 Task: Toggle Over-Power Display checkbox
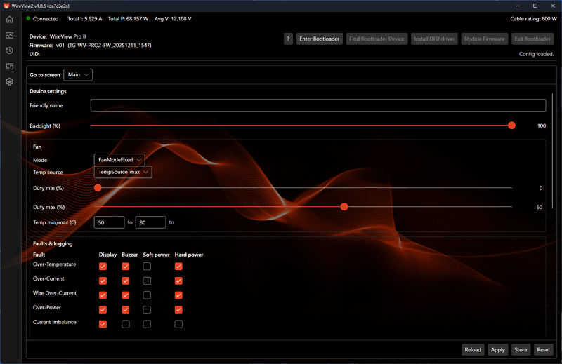point(103,309)
